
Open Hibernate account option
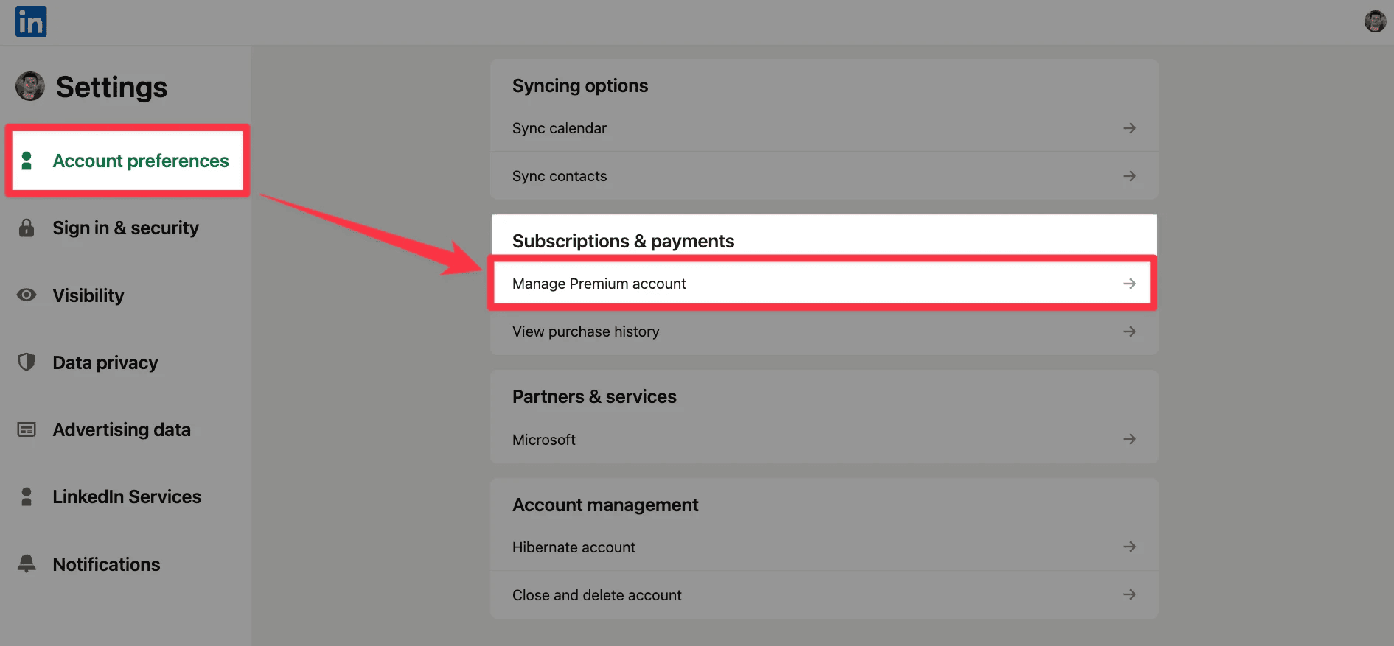coord(824,547)
